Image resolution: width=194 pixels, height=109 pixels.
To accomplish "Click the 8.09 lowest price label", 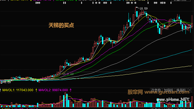I will [x=7, y=82].
